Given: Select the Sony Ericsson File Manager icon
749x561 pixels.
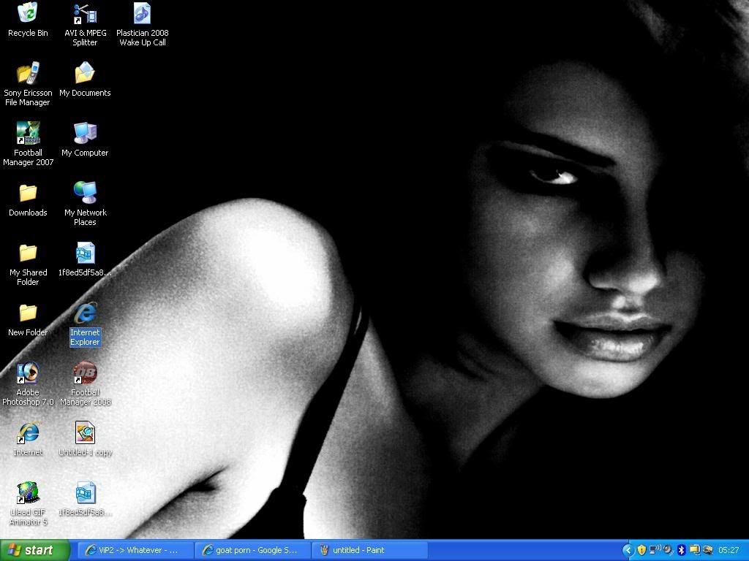Looking at the screenshot, I should [28, 83].
